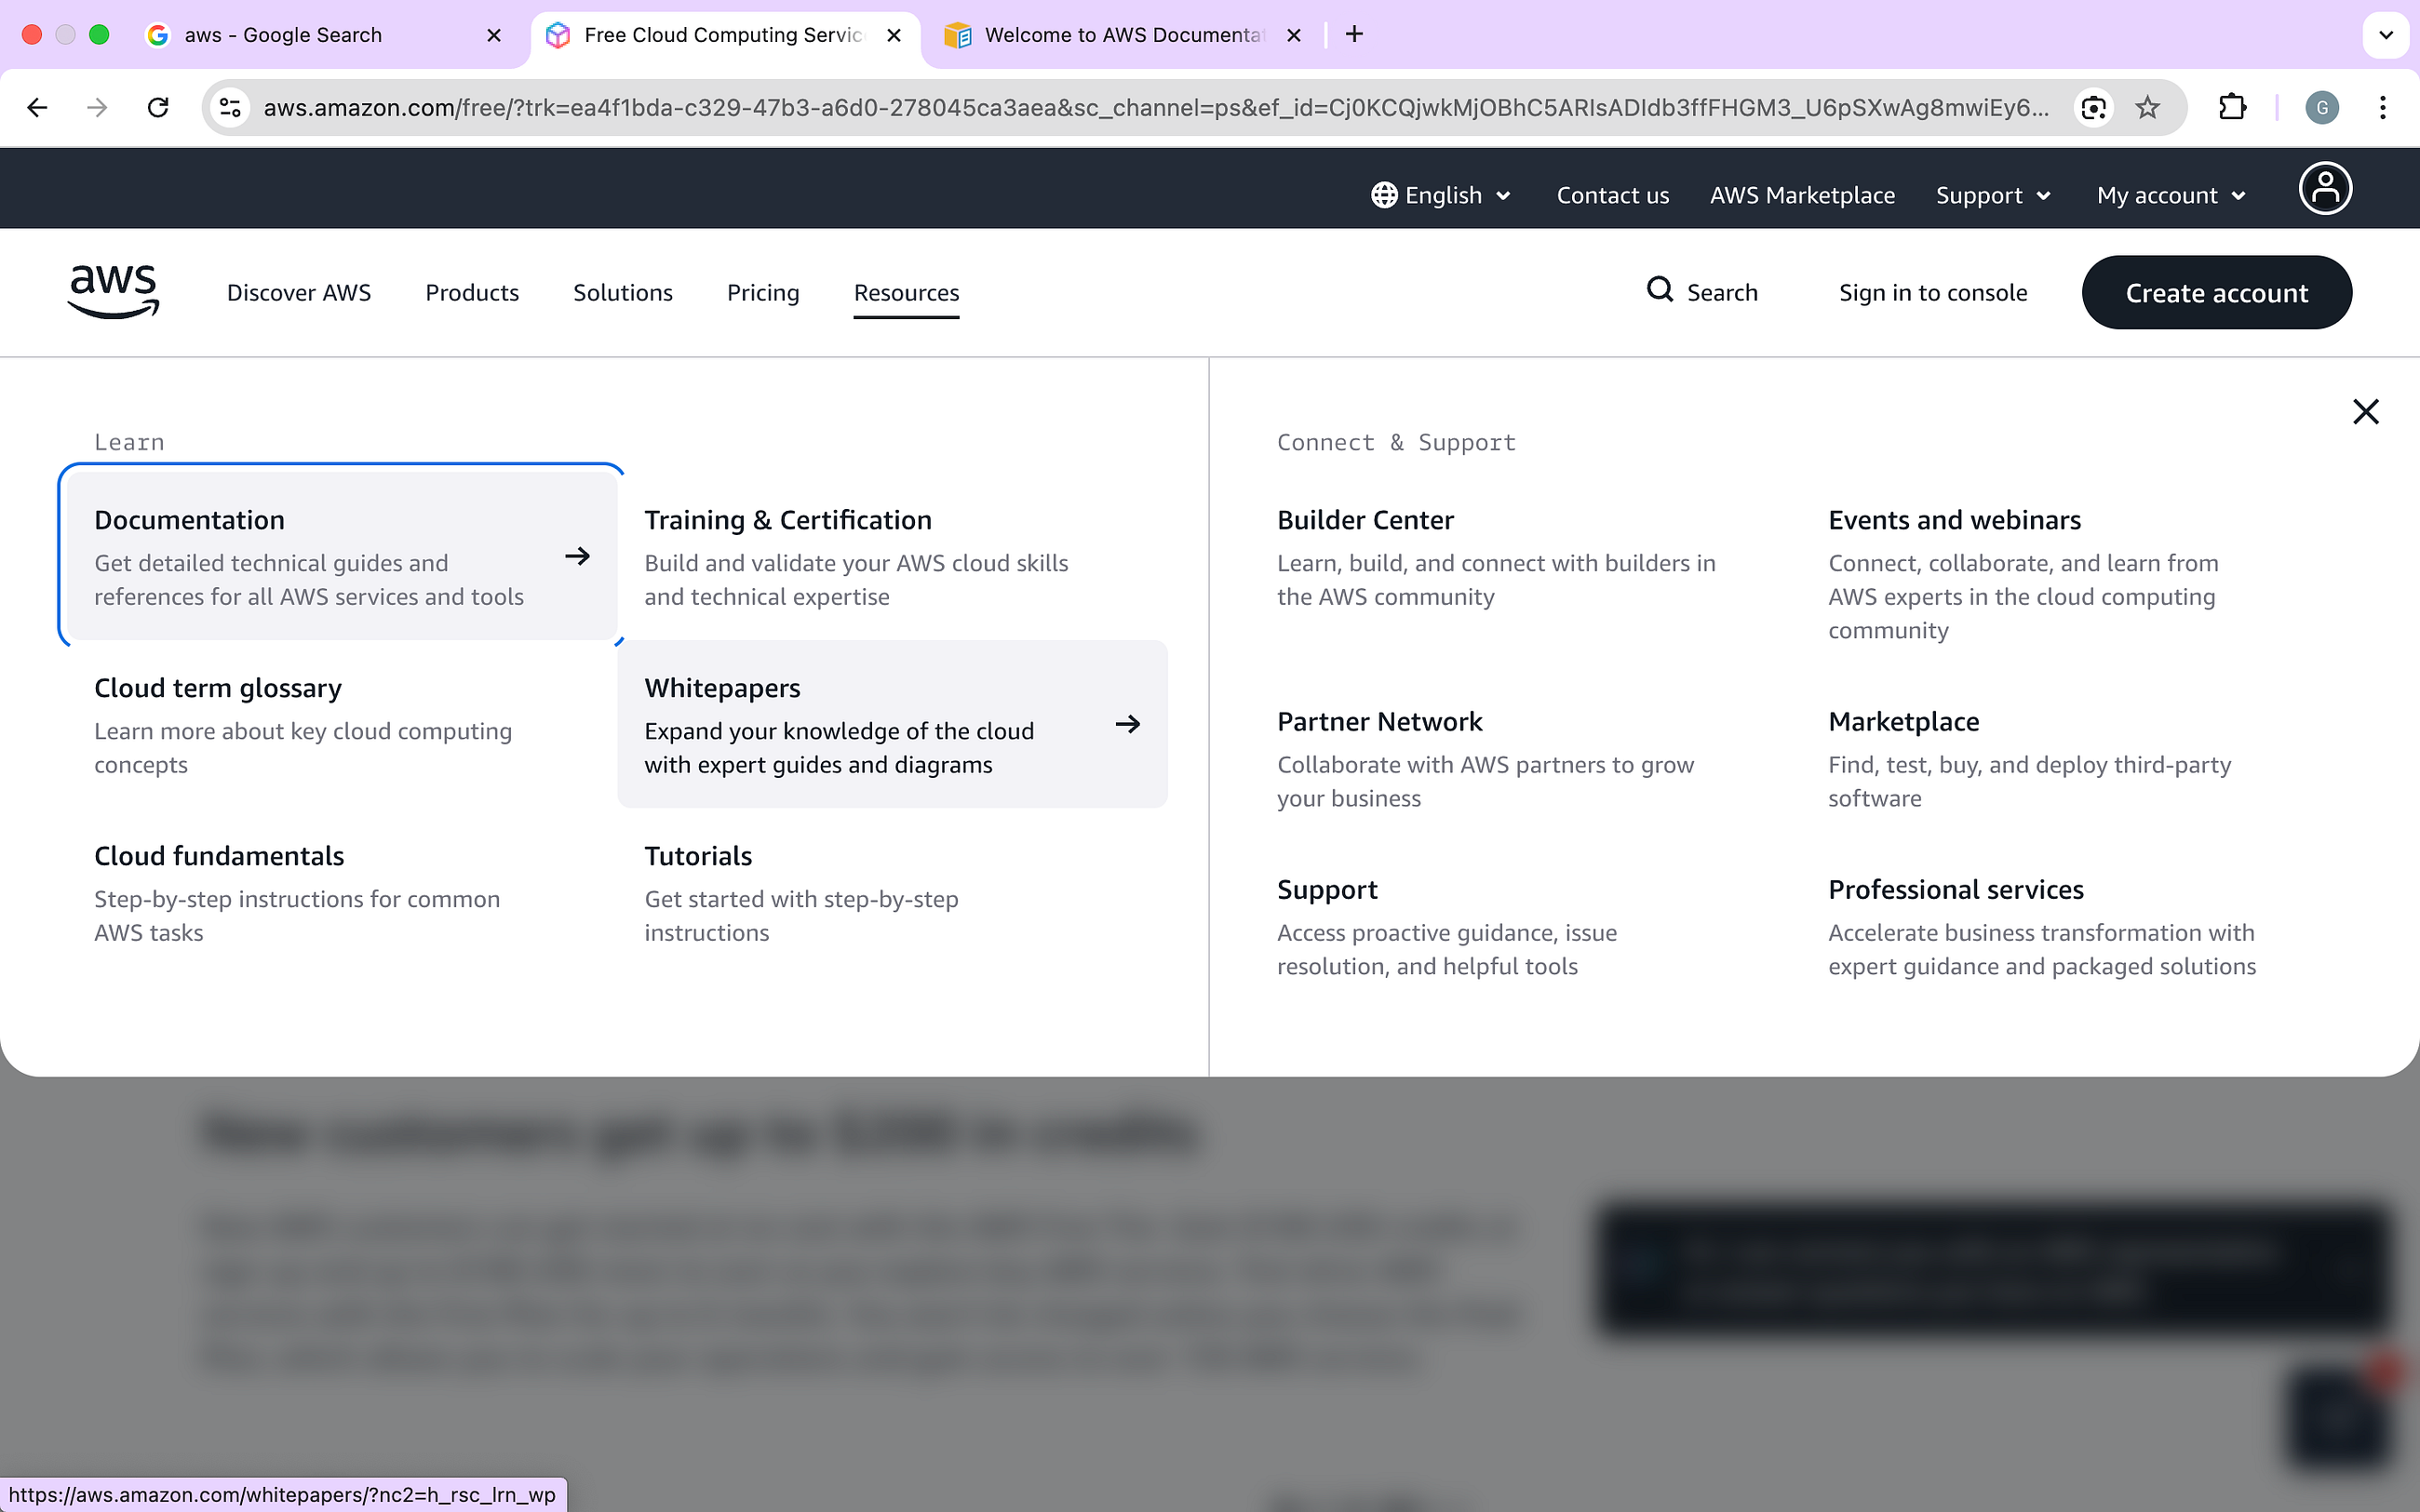Open the Documentation card
Viewport: 2420px width, 1512px height.
coord(342,556)
